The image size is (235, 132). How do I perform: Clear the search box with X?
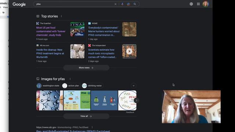[x=115, y=4]
